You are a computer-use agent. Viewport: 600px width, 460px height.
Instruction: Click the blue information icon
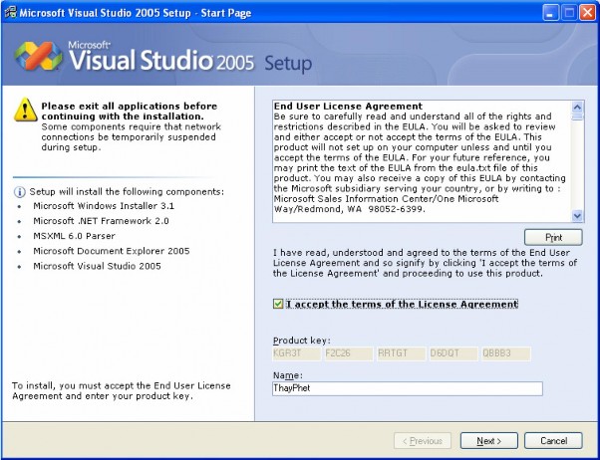[20, 192]
